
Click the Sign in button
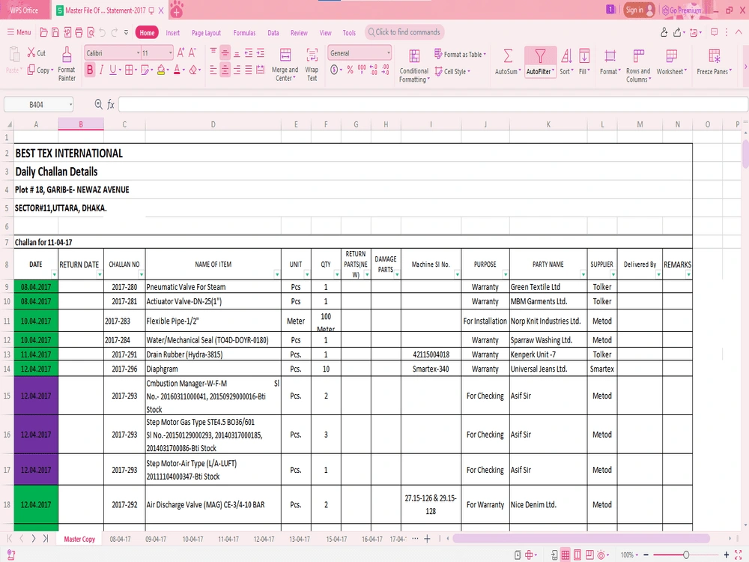point(639,10)
